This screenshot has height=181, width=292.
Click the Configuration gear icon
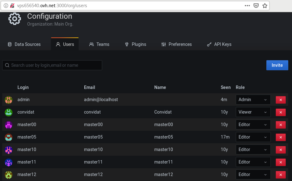click(x=15, y=19)
